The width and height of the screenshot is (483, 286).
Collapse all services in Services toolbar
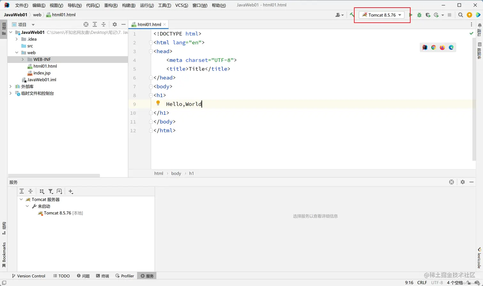[x=31, y=191]
